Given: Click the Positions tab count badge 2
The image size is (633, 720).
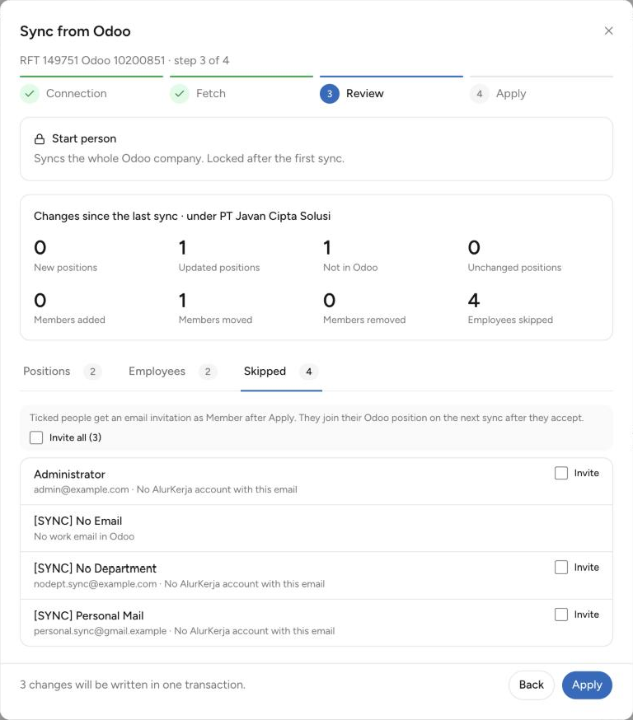Looking at the screenshot, I should [x=93, y=372].
